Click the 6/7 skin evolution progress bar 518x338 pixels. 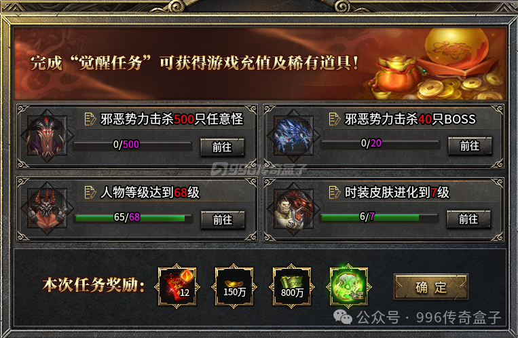click(380, 217)
